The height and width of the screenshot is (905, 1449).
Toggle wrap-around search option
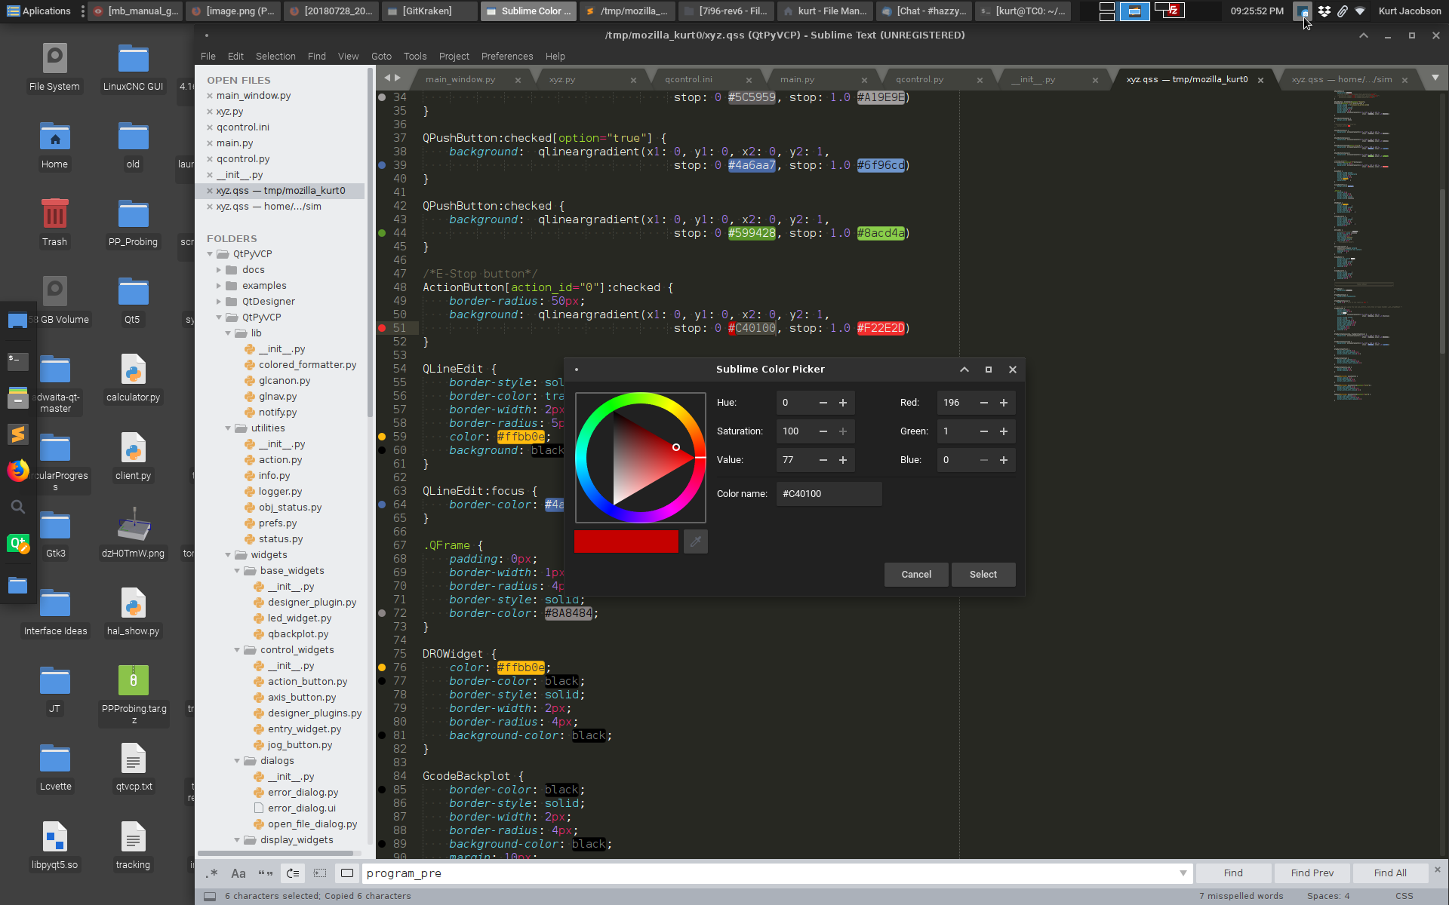(x=293, y=873)
